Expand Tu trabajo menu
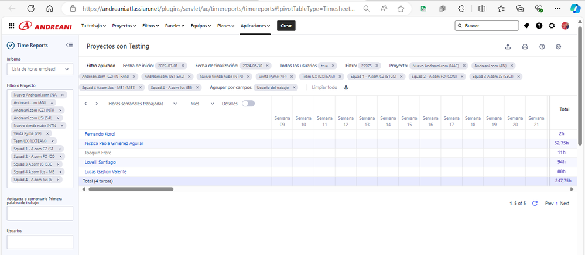The width and height of the screenshot is (585, 255). [94, 26]
